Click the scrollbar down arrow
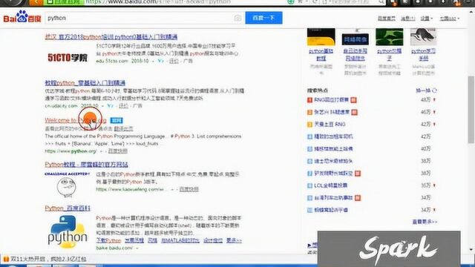Screen dimensions: 475x267 pos(471,250)
